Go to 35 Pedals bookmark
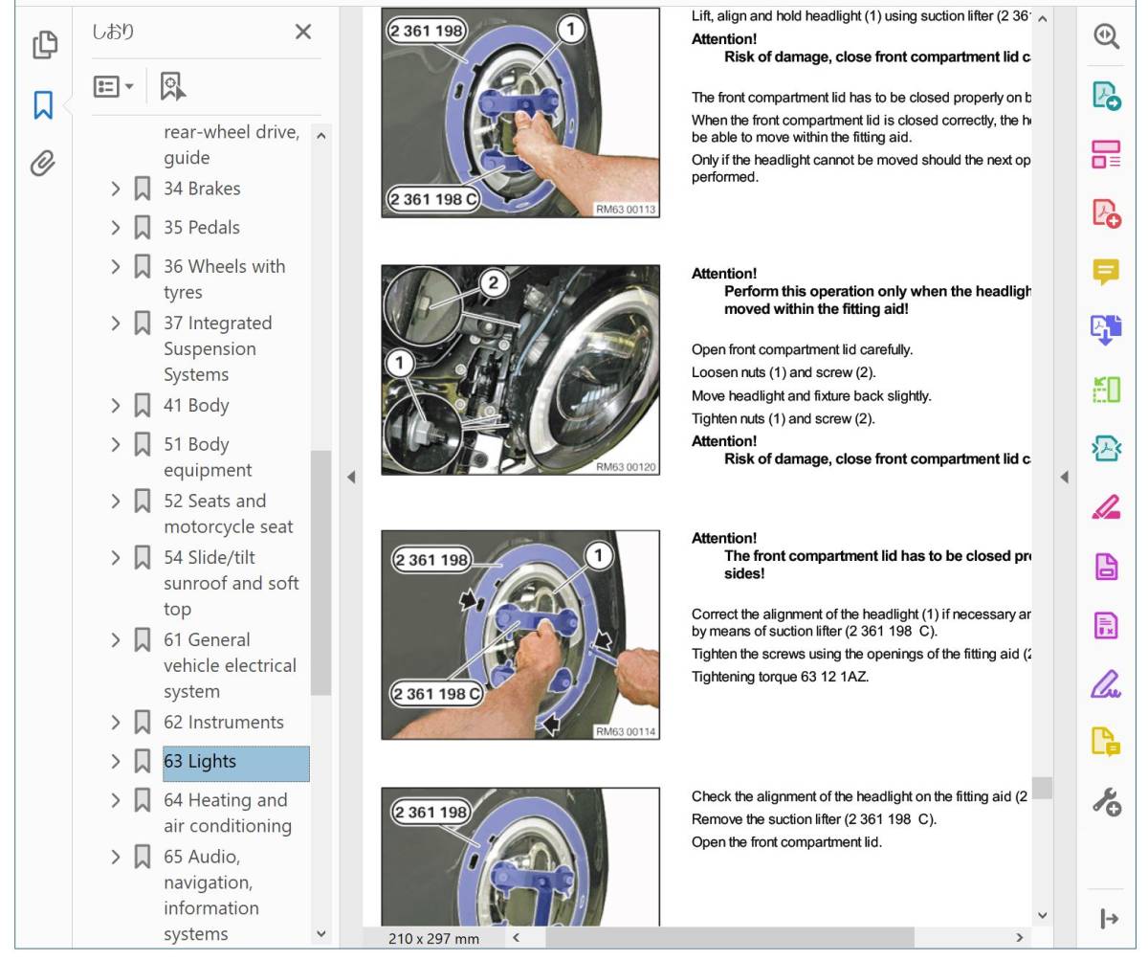This screenshot has width=1148, height=960. click(202, 228)
